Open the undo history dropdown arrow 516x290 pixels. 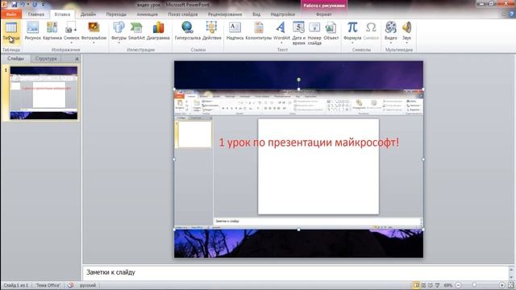pos(28,5)
